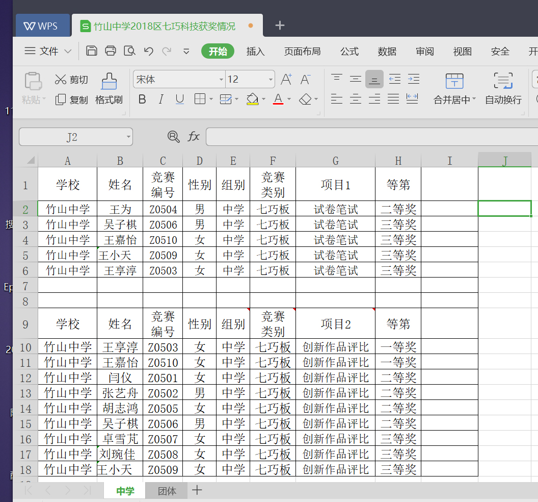Screen dimensions: 538x502
Task: Open the Name Box J2 dropdown
Action: 128,137
